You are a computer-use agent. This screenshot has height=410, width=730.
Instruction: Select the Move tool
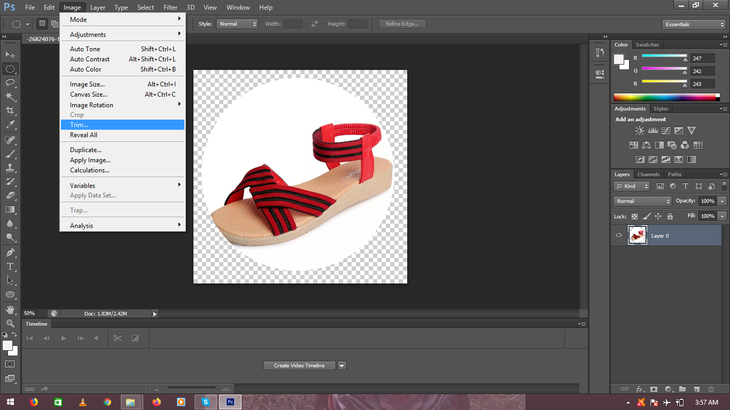pyautogui.click(x=10, y=54)
